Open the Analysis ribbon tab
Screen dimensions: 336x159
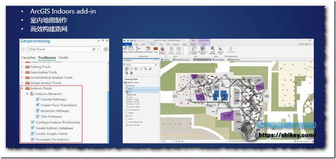(153, 45)
